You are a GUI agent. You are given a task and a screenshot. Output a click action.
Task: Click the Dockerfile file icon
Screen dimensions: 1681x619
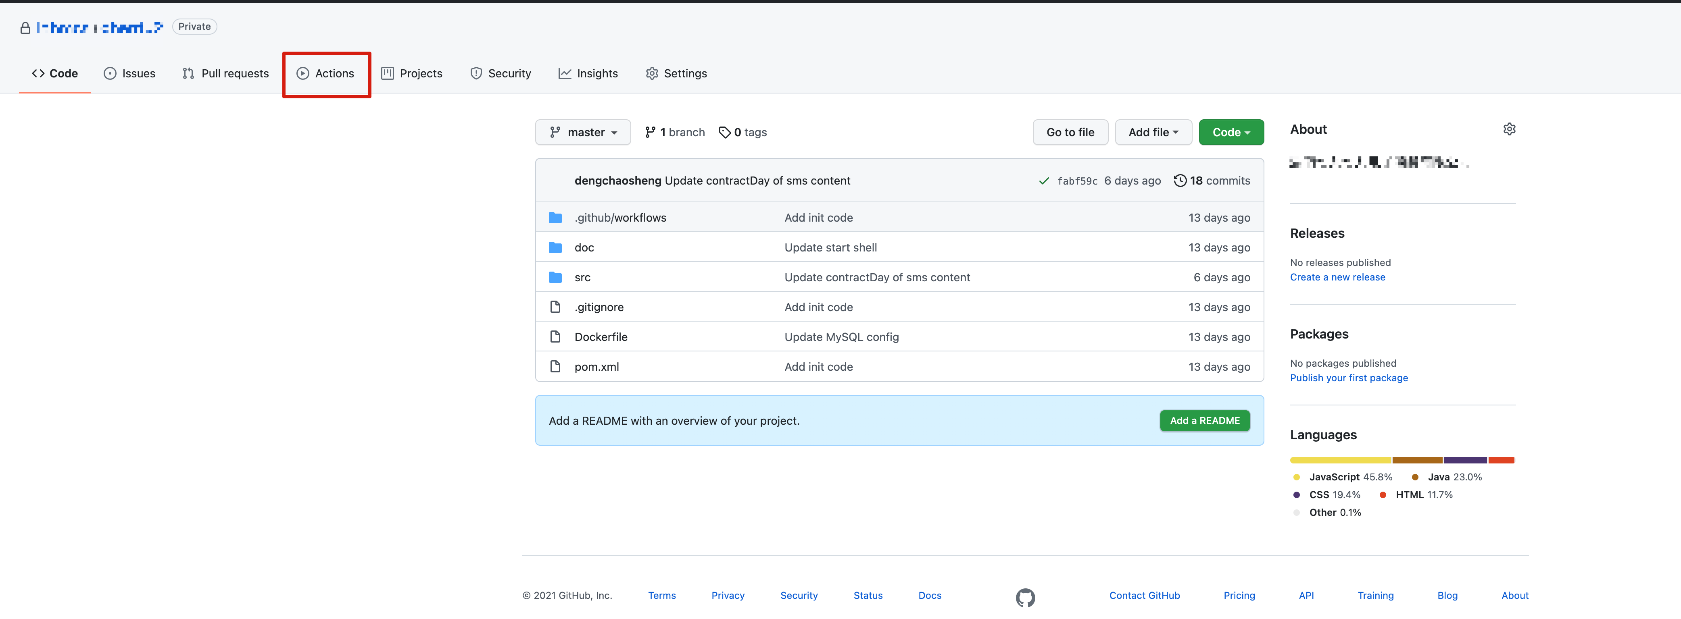[555, 337]
